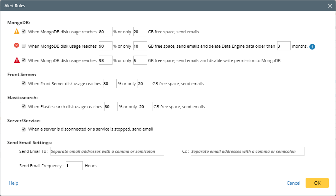Click the Cc email address field
The width and height of the screenshot is (336, 196).
(247, 151)
